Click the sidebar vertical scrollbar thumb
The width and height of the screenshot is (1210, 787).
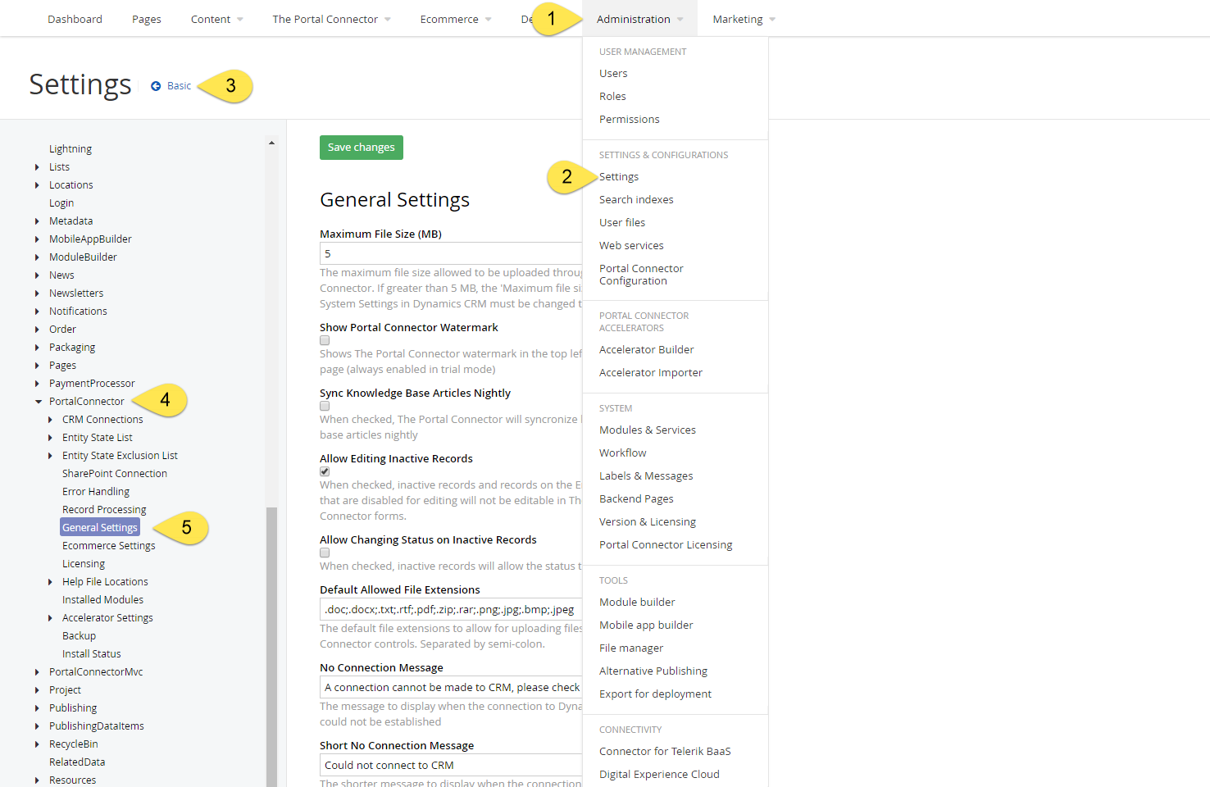pos(272,647)
